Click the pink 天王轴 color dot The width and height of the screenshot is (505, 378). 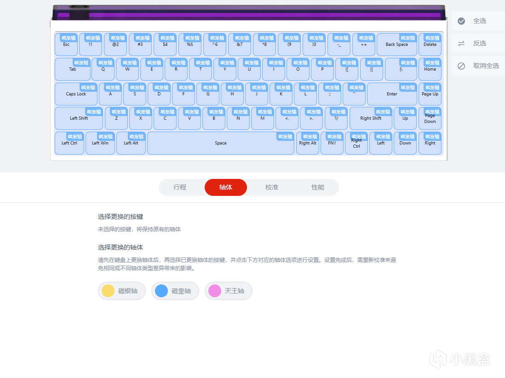pos(214,291)
